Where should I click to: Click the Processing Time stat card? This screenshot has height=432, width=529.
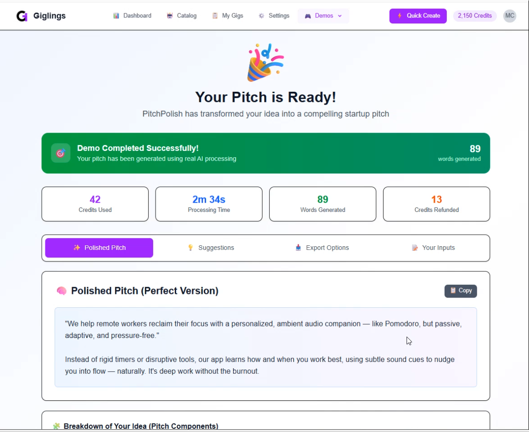coord(209,204)
